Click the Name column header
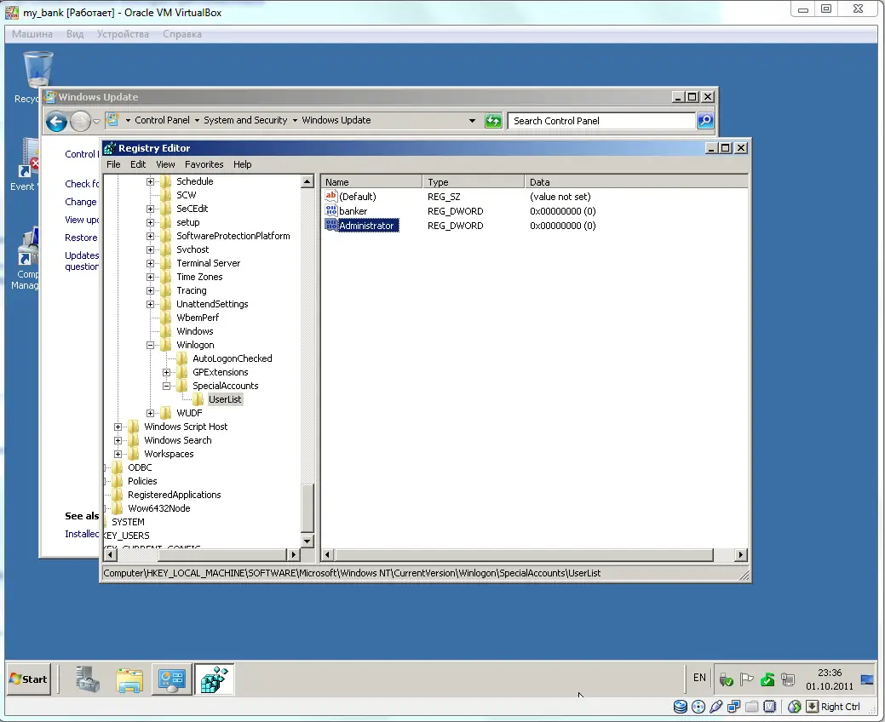Screen dimensions: 885x722 coord(371,181)
